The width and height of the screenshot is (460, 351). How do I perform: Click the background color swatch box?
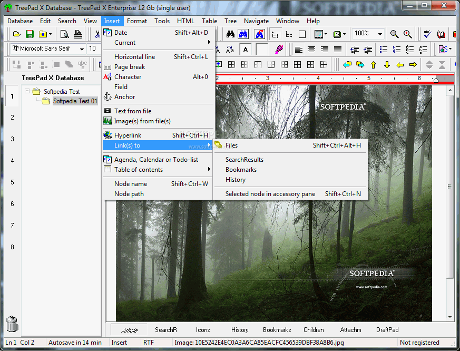tap(262, 50)
